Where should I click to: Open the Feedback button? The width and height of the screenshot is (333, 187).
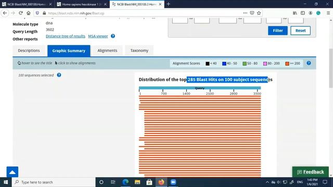pos(310,172)
